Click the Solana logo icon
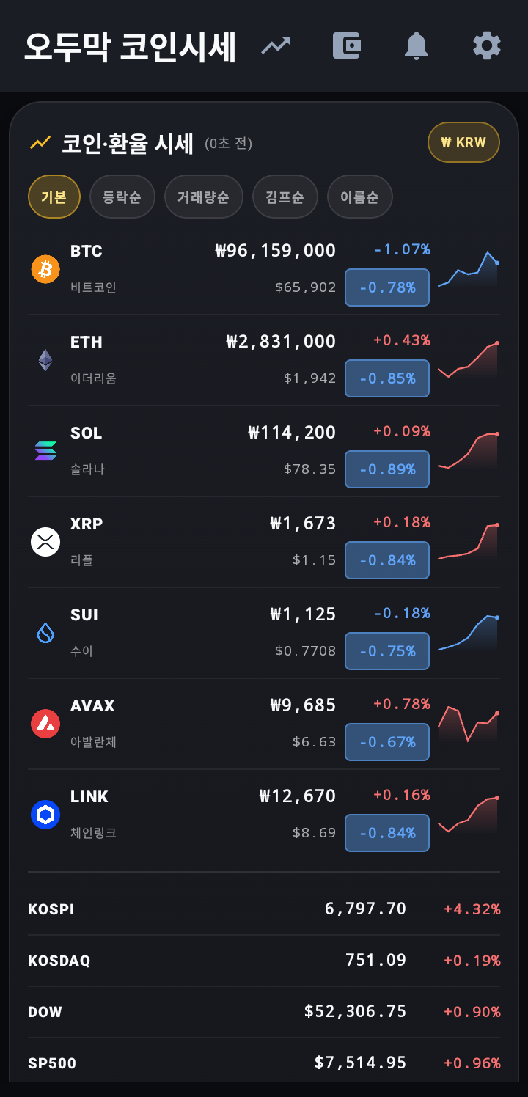 coord(45,451)
